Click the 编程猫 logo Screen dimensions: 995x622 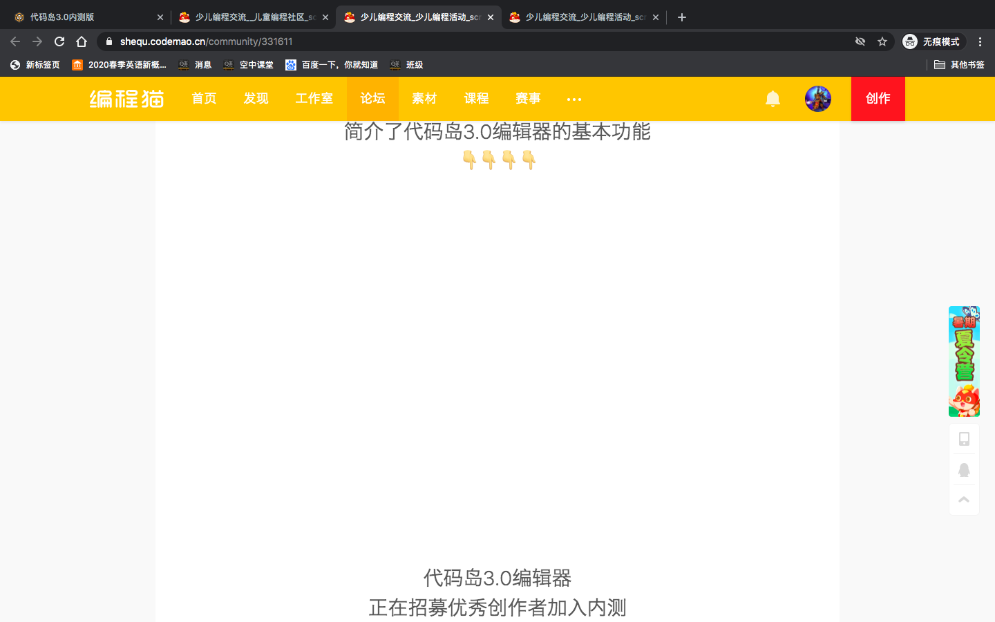pos(126,99)
